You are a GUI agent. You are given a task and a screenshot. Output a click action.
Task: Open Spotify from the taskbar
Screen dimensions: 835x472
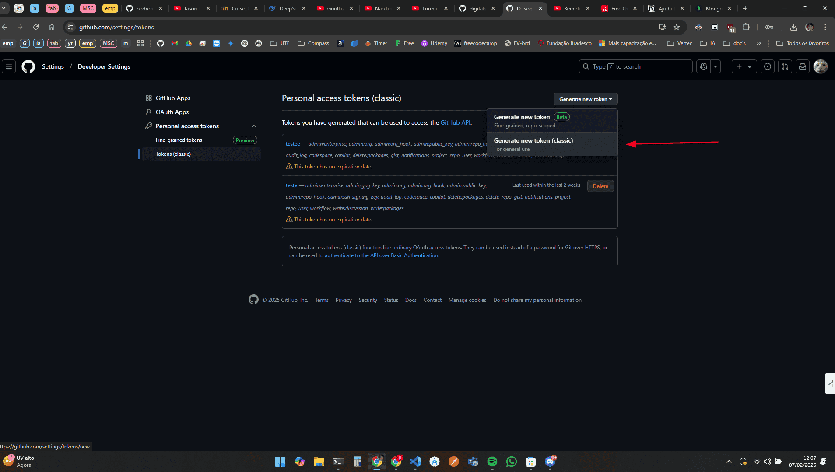pyautogui.click(x=492, y=462)
